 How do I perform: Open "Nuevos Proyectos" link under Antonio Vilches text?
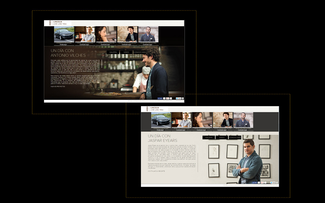click(58, 87)
